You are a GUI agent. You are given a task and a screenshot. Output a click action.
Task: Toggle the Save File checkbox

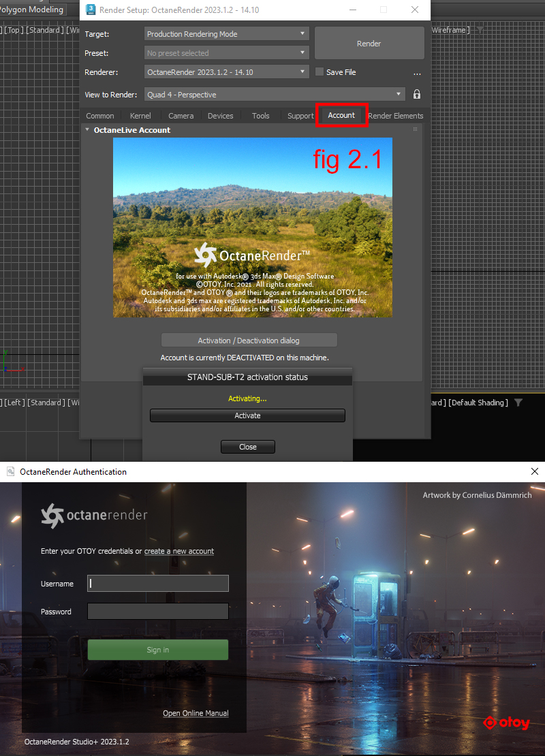320,72
